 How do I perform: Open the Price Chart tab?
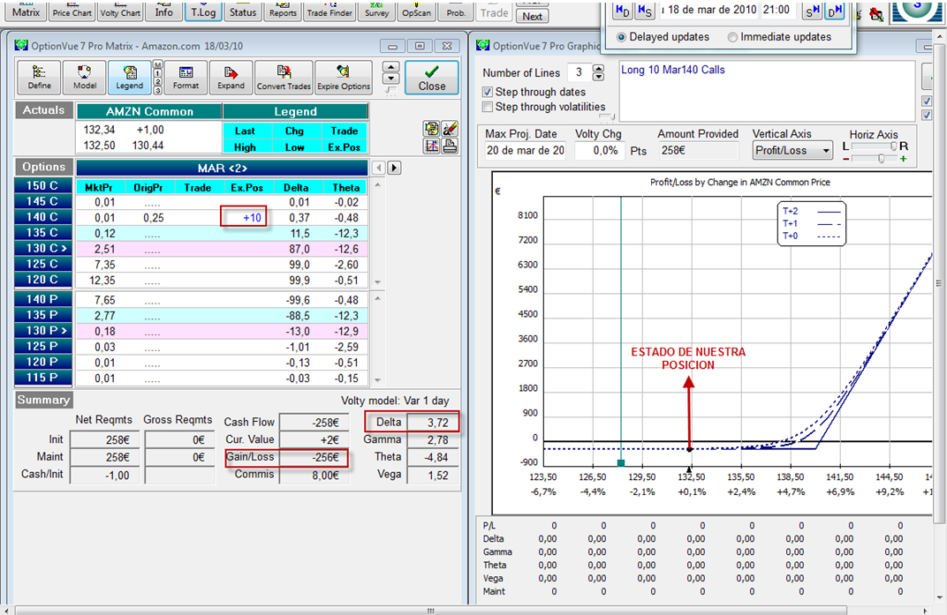click(x=72, y=11)
